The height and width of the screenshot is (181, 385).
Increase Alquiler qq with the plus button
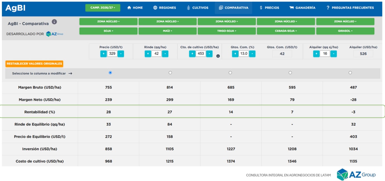316,54
